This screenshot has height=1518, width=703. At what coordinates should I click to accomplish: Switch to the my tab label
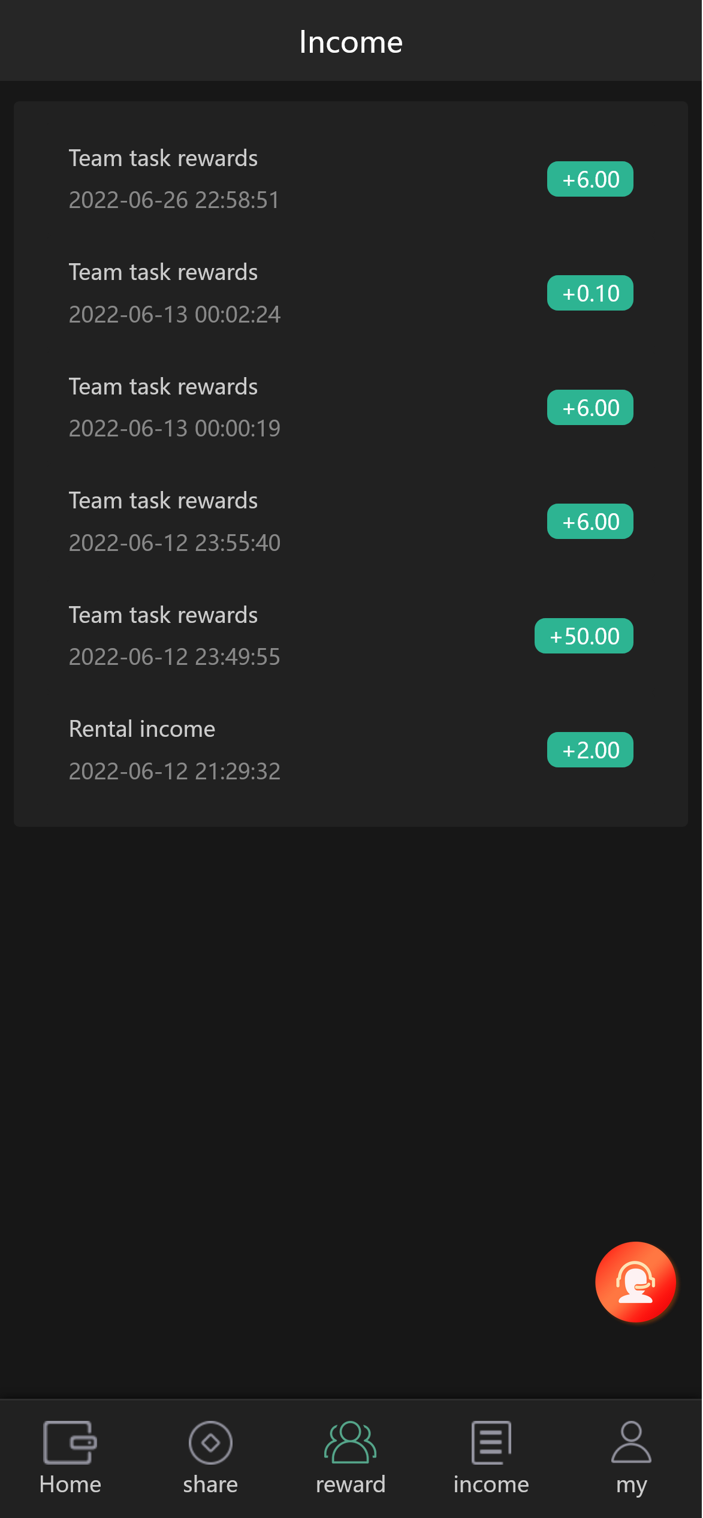pos(631,1486)
